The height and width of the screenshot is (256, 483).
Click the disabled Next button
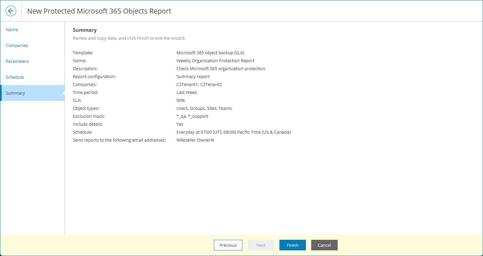pyautogui.click(x=261, y=245)
